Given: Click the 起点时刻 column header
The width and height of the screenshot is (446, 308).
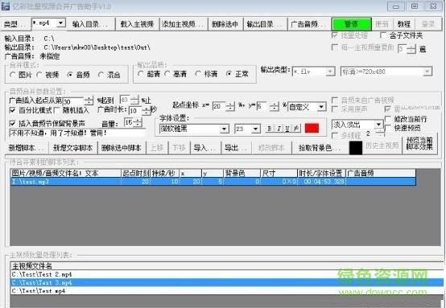Looking at the screenshot, I should pyautogui.click(x=136, y=173).
